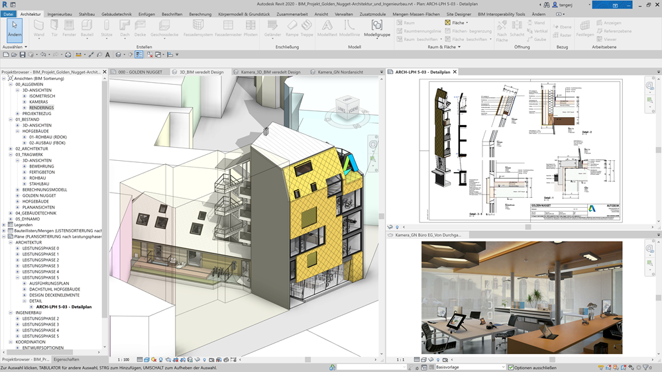Viewport: 662px width, 372px height.
Task: Collapse the 00_ALLGEMEIN tree node
Action: [x=11, y=84]
